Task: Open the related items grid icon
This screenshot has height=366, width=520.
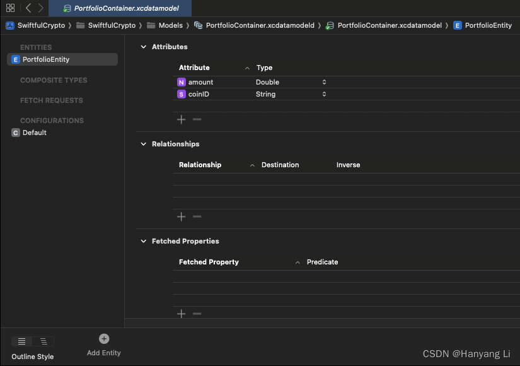Action: [10, 8]
